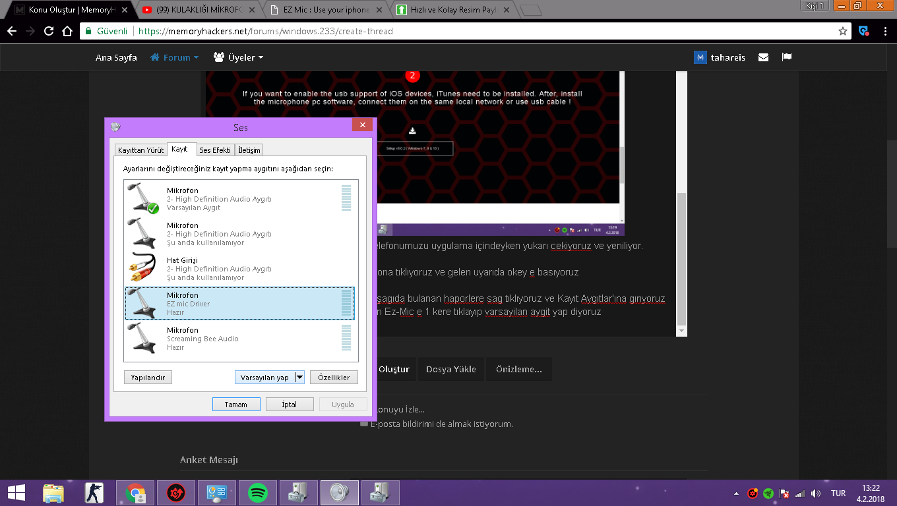Viewport: 897px width, 506px height.
Task: Click the editor's vertical scrollbar thumb
Action: coord(681,260)
